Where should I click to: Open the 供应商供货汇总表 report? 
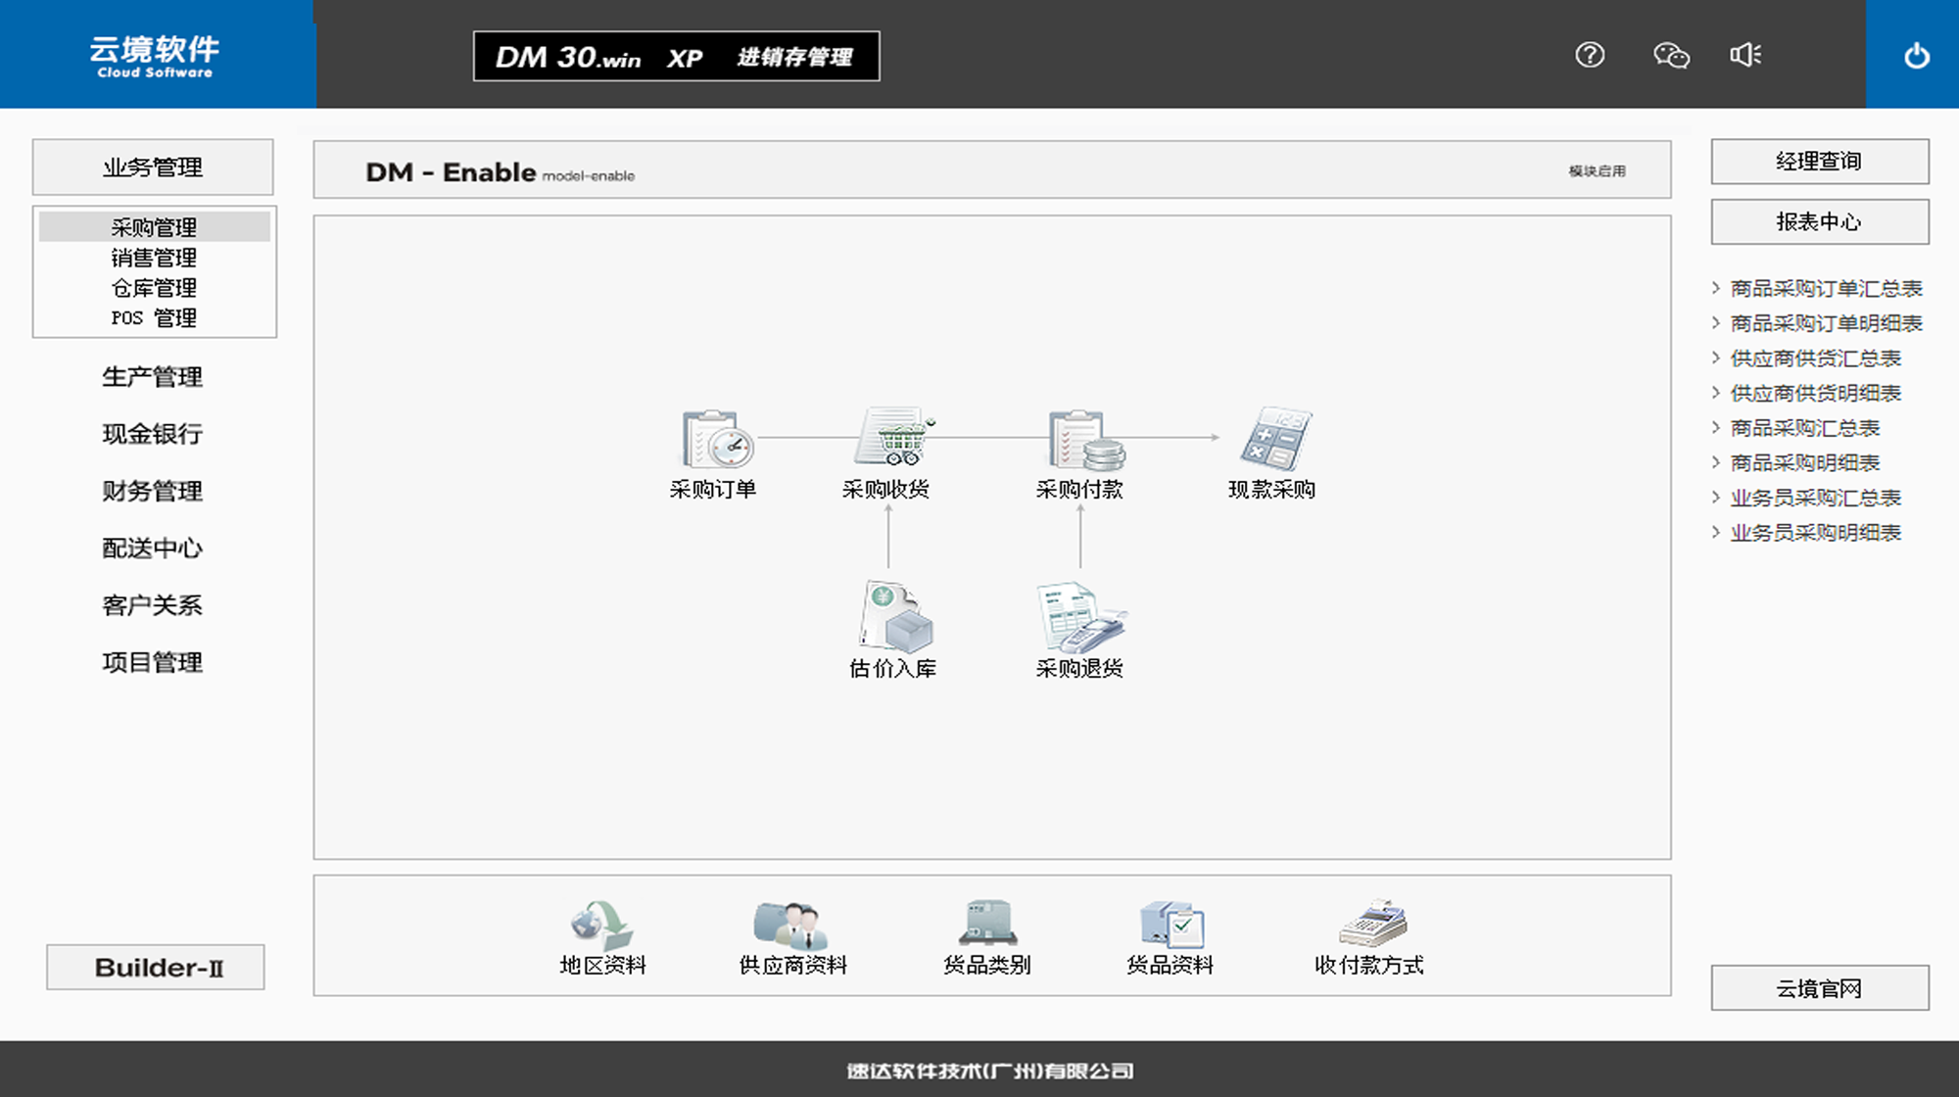coord(1815,358)
